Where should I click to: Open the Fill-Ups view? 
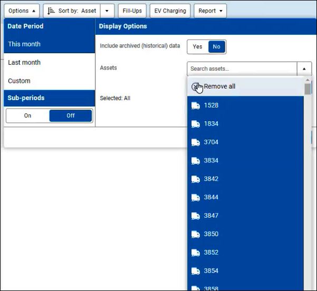point(132,11)
